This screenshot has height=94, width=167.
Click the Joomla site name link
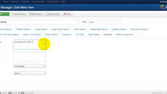tap(163, 2)
